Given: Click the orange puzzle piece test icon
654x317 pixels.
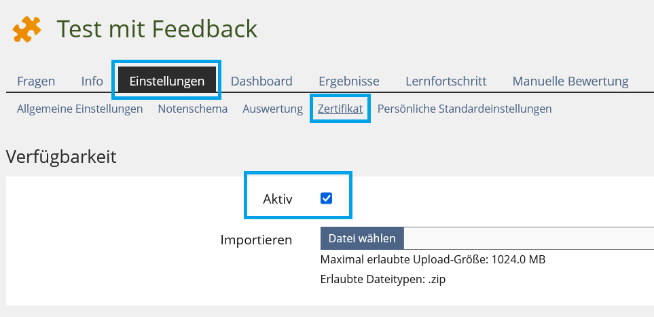Looking at the screenshot, I should pos(27,29).
